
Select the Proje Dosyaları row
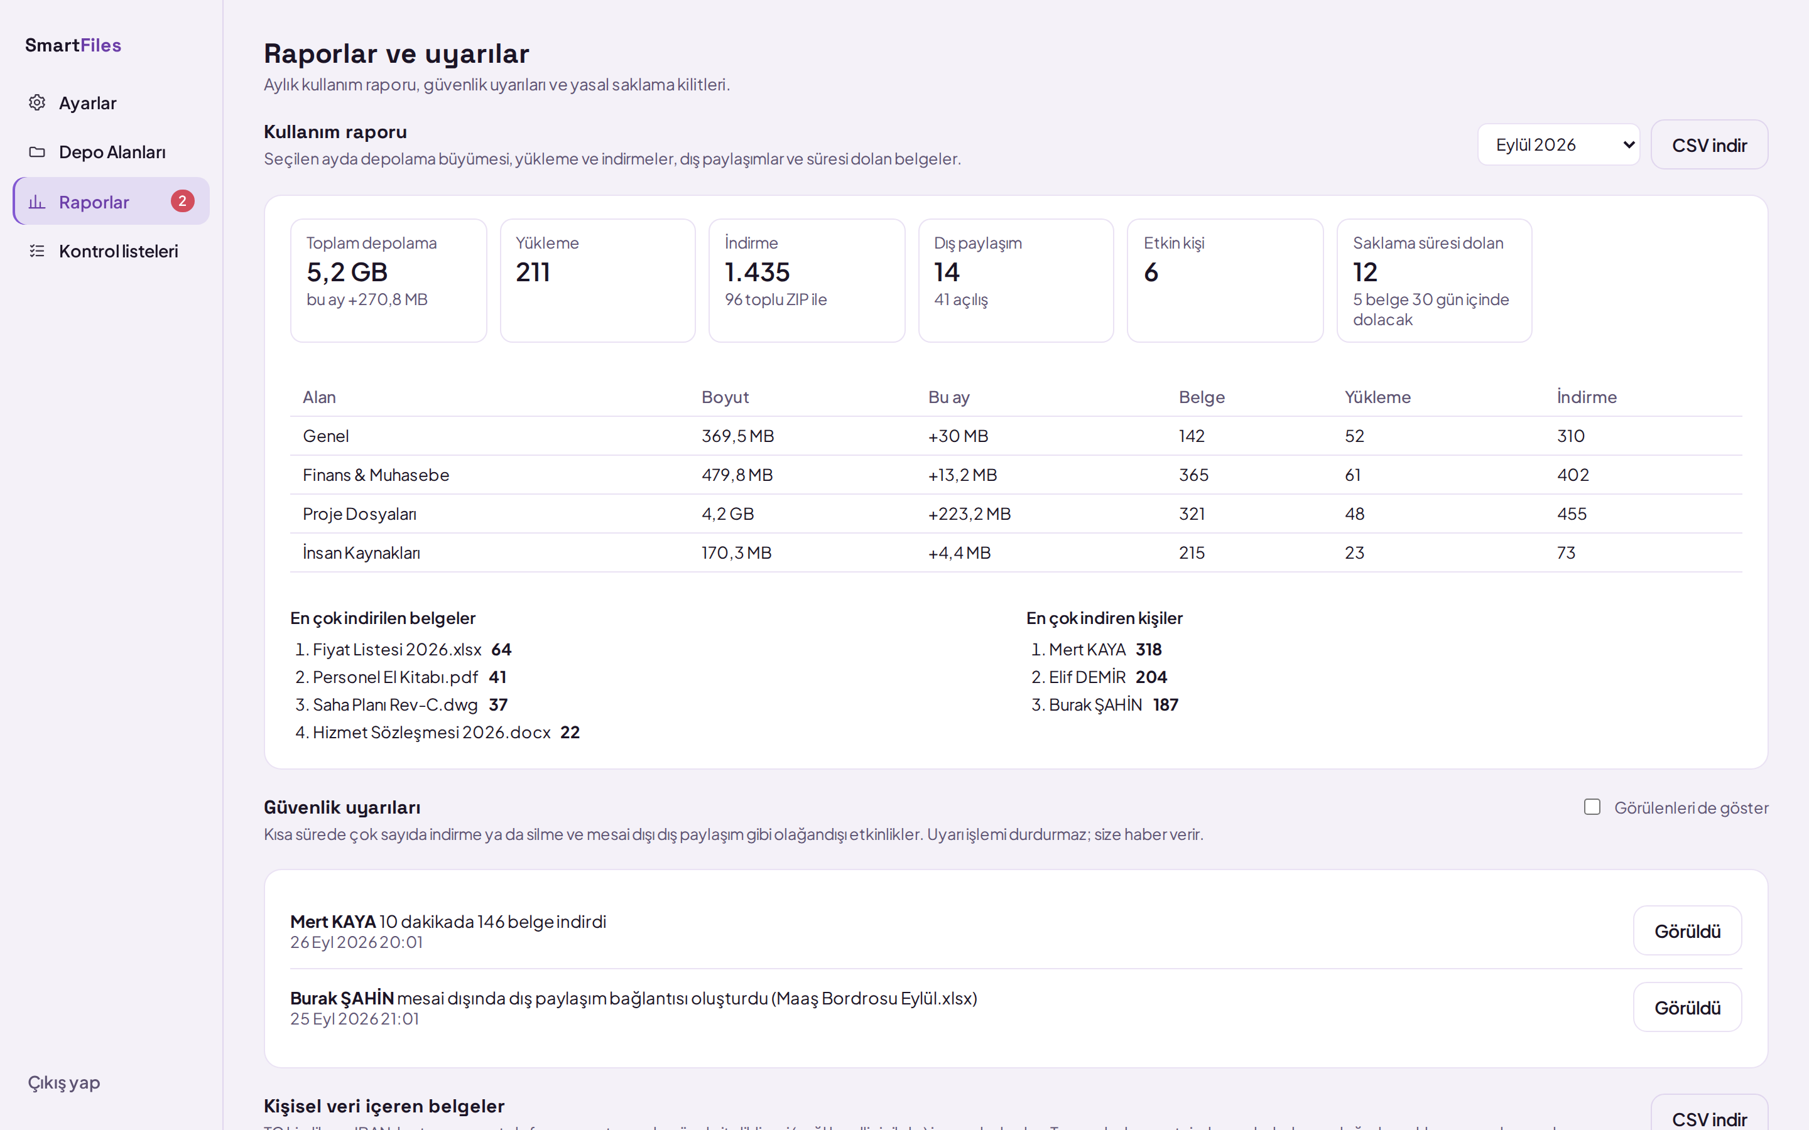[1016, 514]
